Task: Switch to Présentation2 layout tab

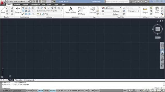Action: click(30, 80)
